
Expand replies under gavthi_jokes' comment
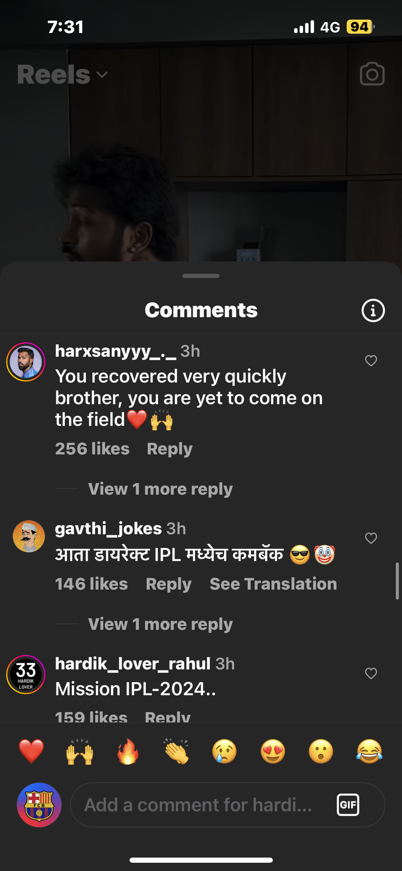pyautogui.click(x=160, y=624)
